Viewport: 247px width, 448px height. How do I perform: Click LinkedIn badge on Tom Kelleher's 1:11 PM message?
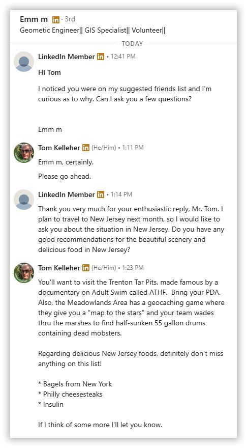pos(86,148)
